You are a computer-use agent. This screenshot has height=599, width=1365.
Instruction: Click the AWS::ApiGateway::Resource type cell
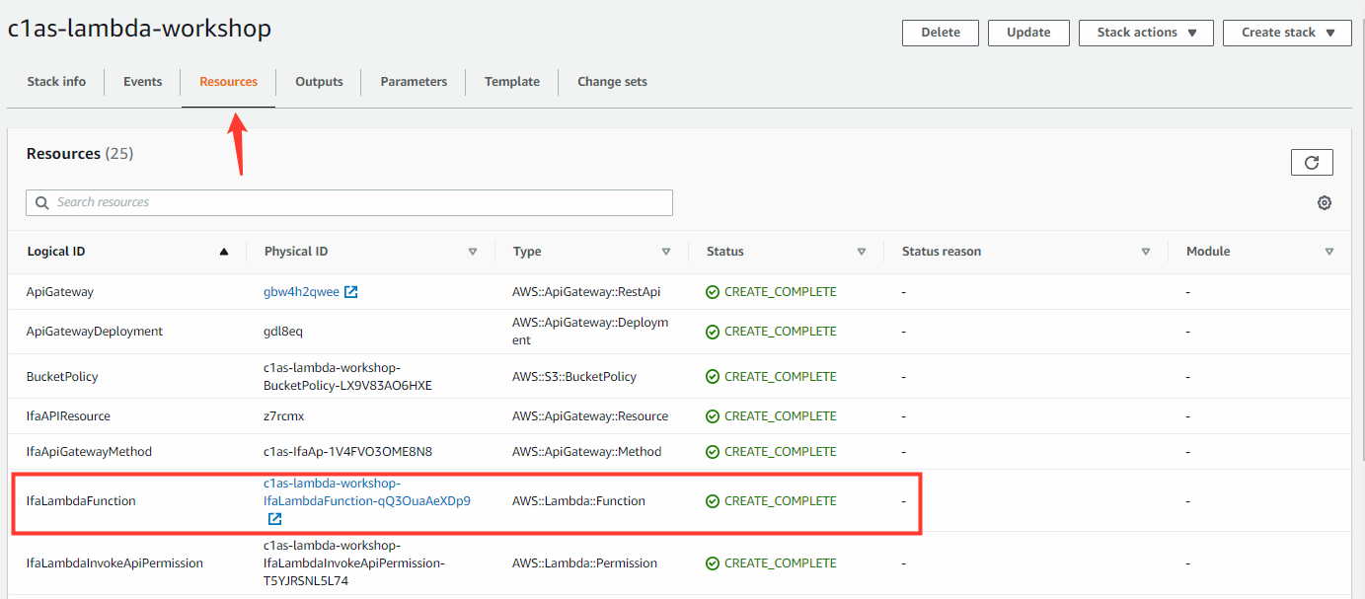click(590, 416)
